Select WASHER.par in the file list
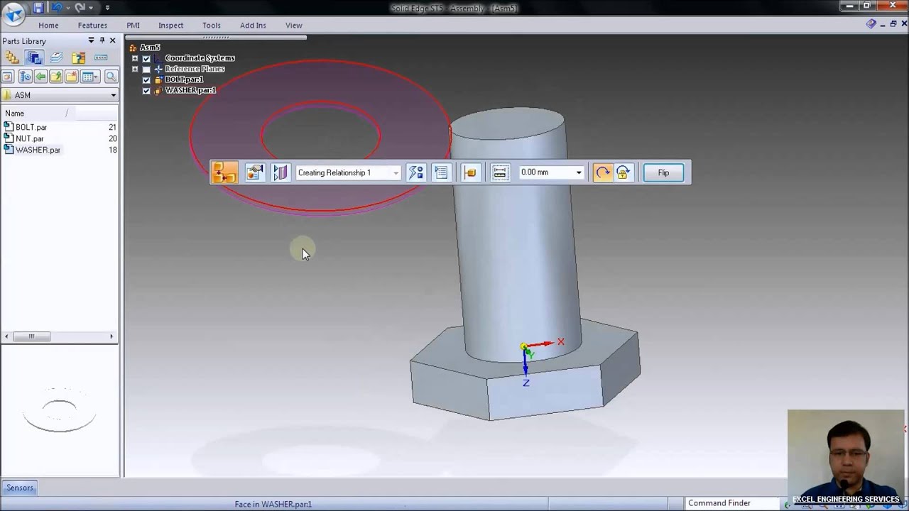Image resolution: width=909 pixels, height=511 pixels. [38, 150]
